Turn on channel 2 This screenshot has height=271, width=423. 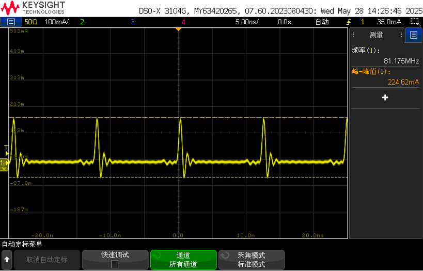pos(82,22)
